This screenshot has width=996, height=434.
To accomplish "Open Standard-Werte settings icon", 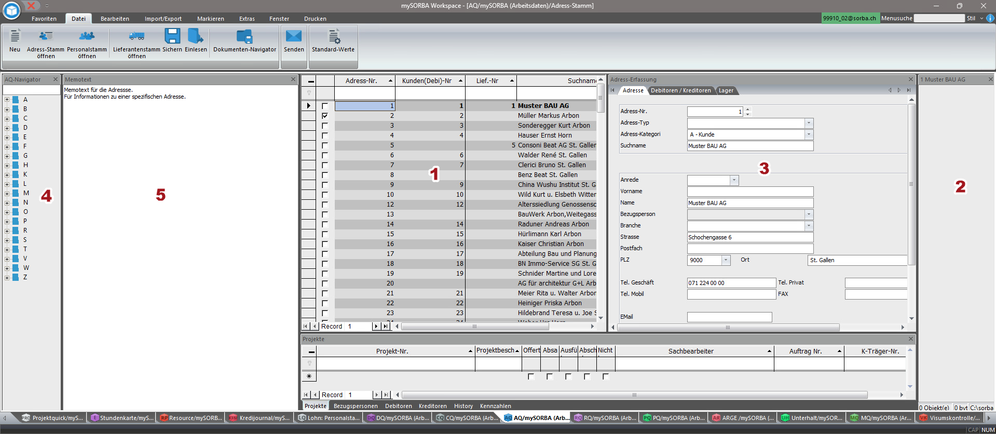I will (x=333, y=36).
